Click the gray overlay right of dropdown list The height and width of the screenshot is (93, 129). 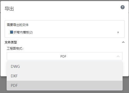pos(126,84)
